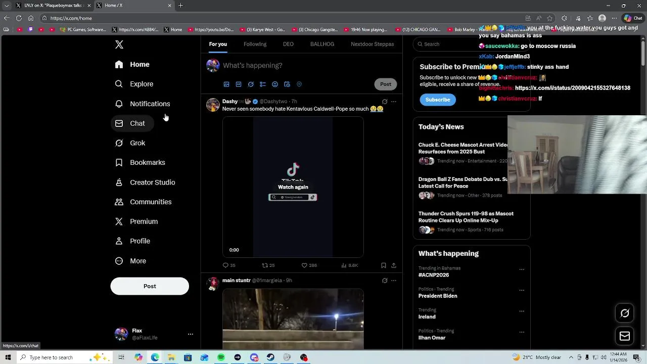
Task: Enhance post with Grok in composer
Action: click(251, 84)
